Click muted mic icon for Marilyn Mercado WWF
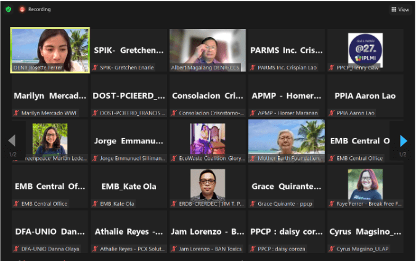Screen dimensions: 416x261 point(17,113)
